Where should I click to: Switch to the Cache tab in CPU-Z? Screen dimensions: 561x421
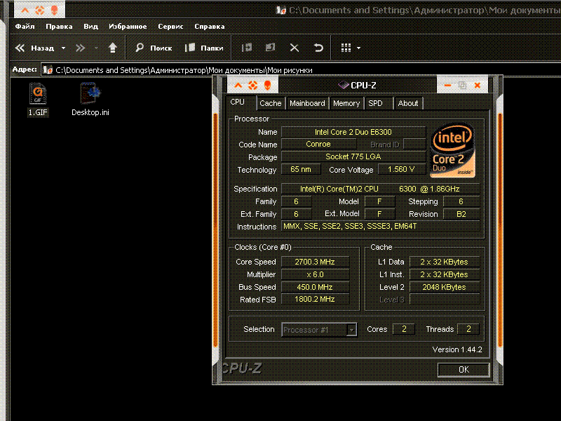[270, 103]
